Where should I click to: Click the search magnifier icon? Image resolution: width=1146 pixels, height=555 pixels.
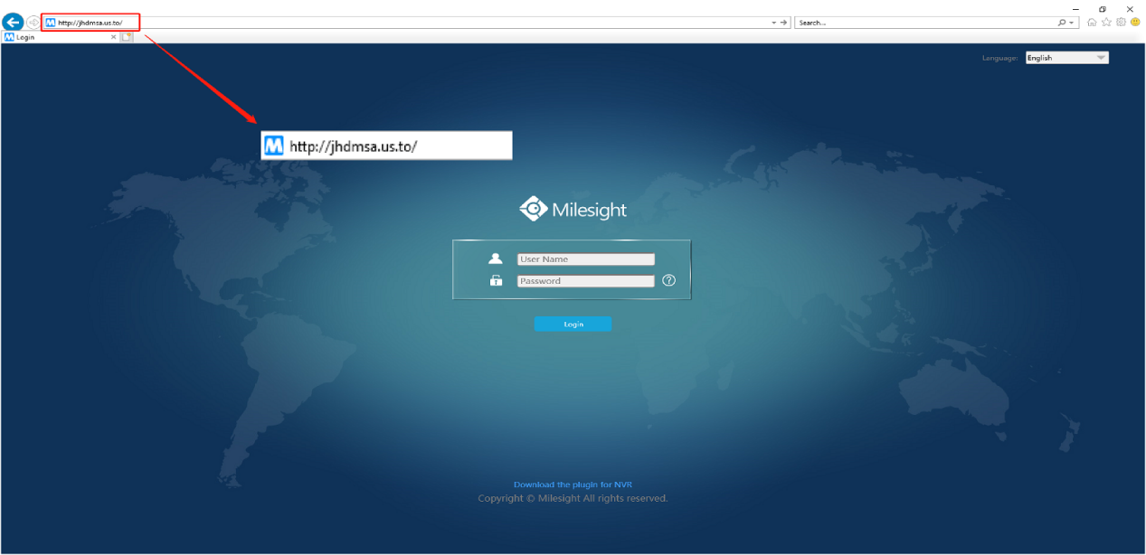point(1062,23)
